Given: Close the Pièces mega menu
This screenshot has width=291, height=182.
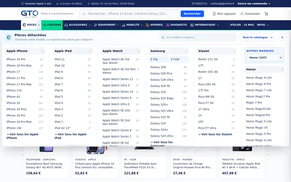Looking at the screenshot, I should click(282, 37).
